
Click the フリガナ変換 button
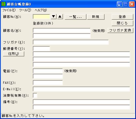click(x=120, y=30)
